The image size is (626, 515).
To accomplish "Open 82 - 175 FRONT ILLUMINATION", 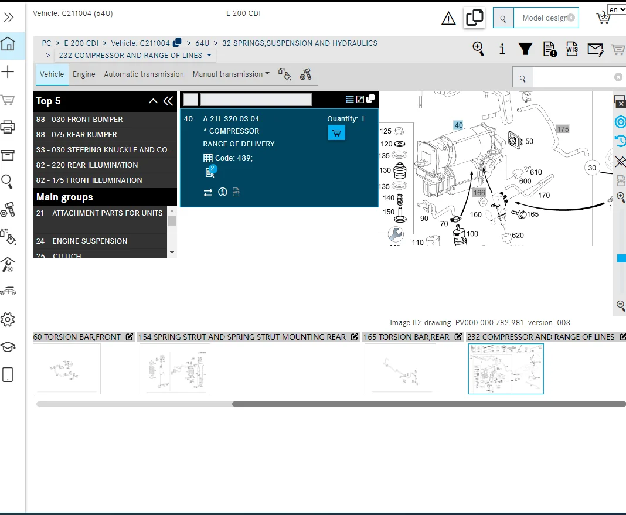I will [x=105, y=180].
